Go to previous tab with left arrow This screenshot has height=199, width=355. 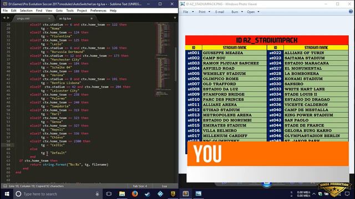coord(4,18)
